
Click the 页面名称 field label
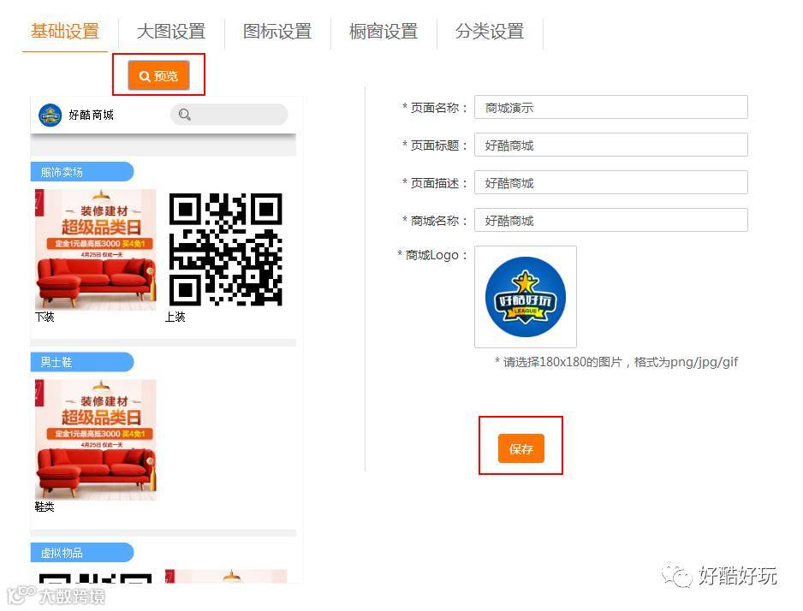coord(435,108)
